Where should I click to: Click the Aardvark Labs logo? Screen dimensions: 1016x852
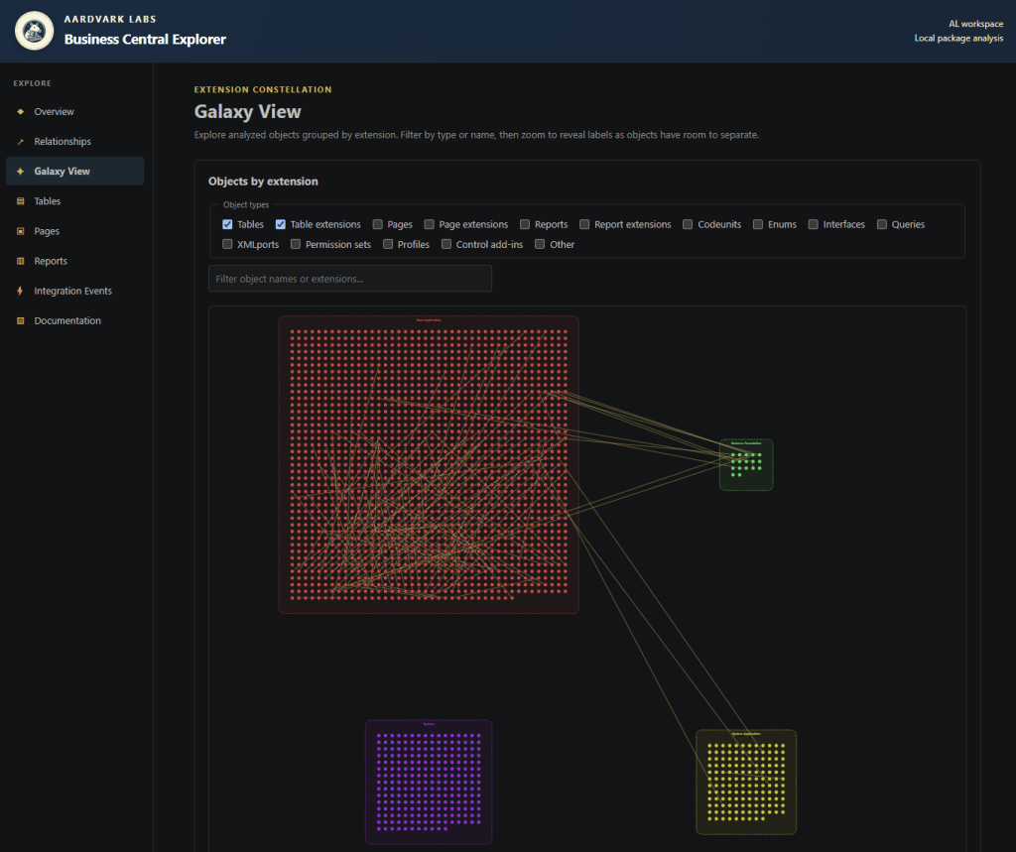click(x=35, y=31)
